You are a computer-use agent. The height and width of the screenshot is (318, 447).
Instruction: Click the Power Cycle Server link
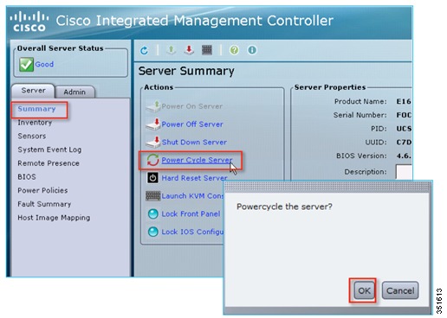197,160
